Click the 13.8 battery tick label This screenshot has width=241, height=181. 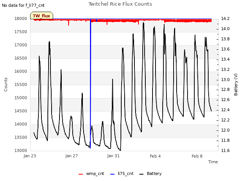point(225,39)
